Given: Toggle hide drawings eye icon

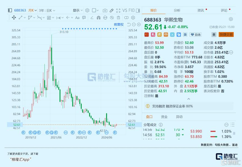Looking at the screenshot, I should (112, 18).
